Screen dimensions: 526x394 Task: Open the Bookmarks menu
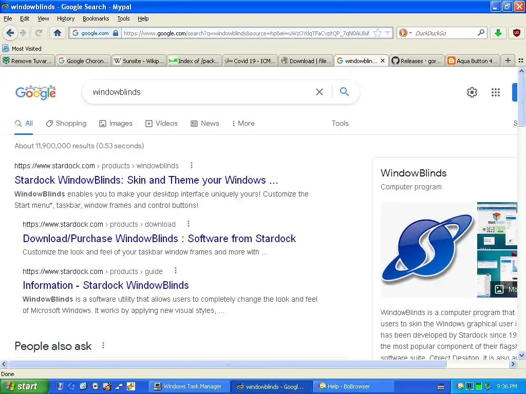[x=96, y=18]
